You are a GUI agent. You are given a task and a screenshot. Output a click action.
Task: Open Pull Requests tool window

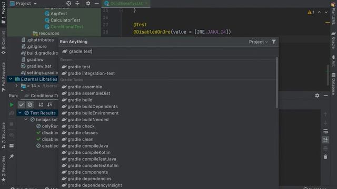tap(4, 77)
